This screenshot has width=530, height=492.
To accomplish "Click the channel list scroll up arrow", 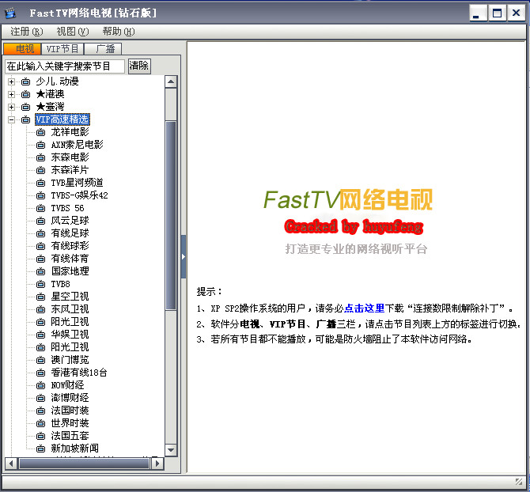I will [x=171, y=81].
